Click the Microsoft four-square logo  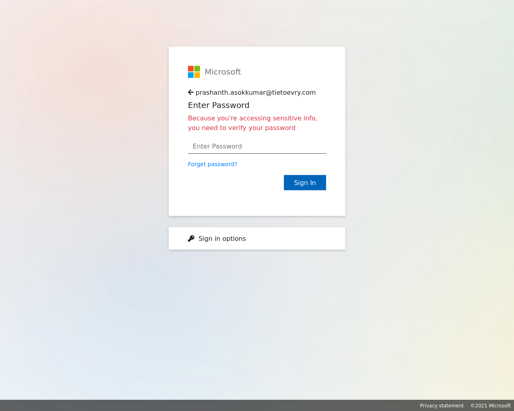point(194,72)
